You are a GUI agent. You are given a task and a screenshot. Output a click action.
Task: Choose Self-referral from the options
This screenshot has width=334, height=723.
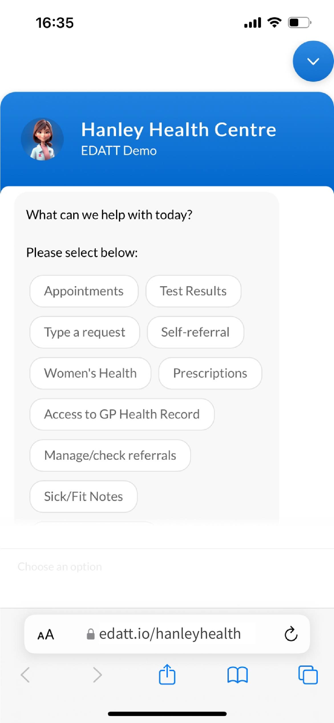pyautogui.click(x=195, y=332)
